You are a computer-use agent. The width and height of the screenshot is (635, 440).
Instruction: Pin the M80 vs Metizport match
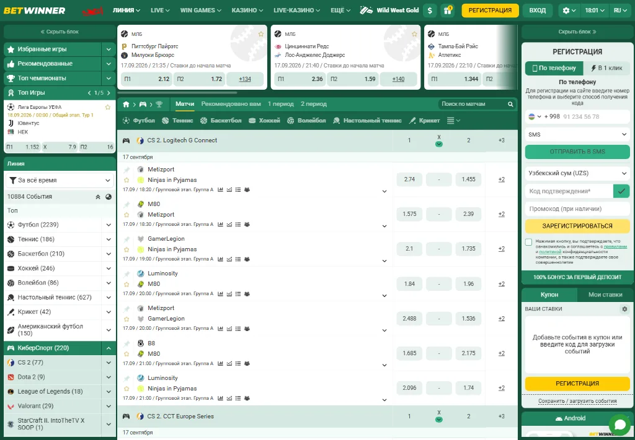click(x=127, y=204)
